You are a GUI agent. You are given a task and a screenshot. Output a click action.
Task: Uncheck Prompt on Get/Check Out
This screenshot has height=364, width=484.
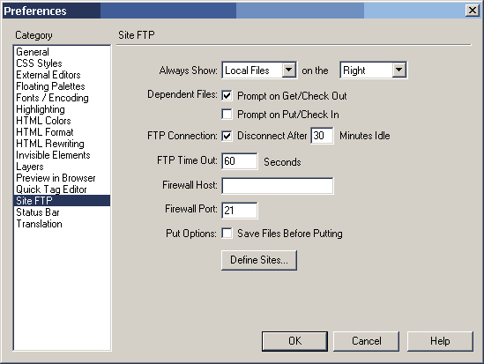point(227,95)
